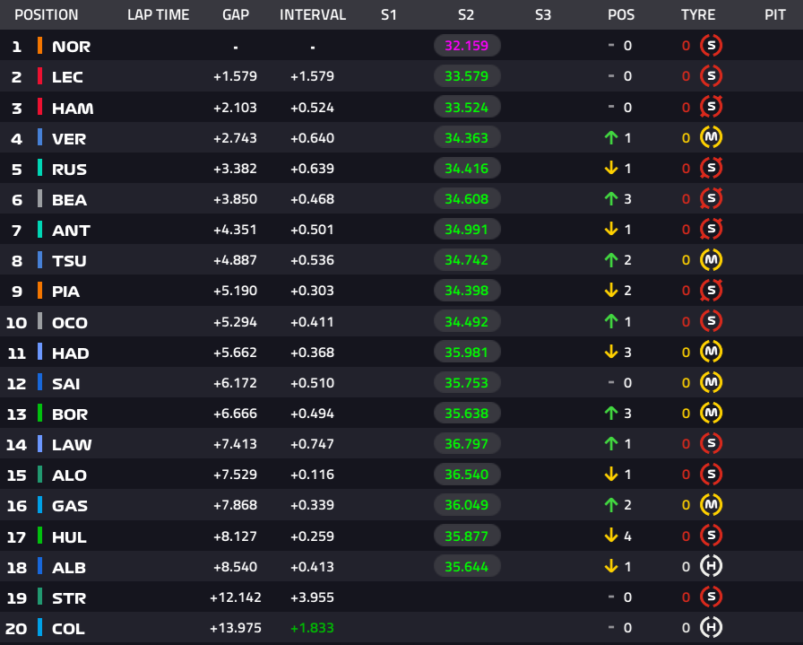
Task: Click Hadjar yellow down arrow
Action: point(612,353)
